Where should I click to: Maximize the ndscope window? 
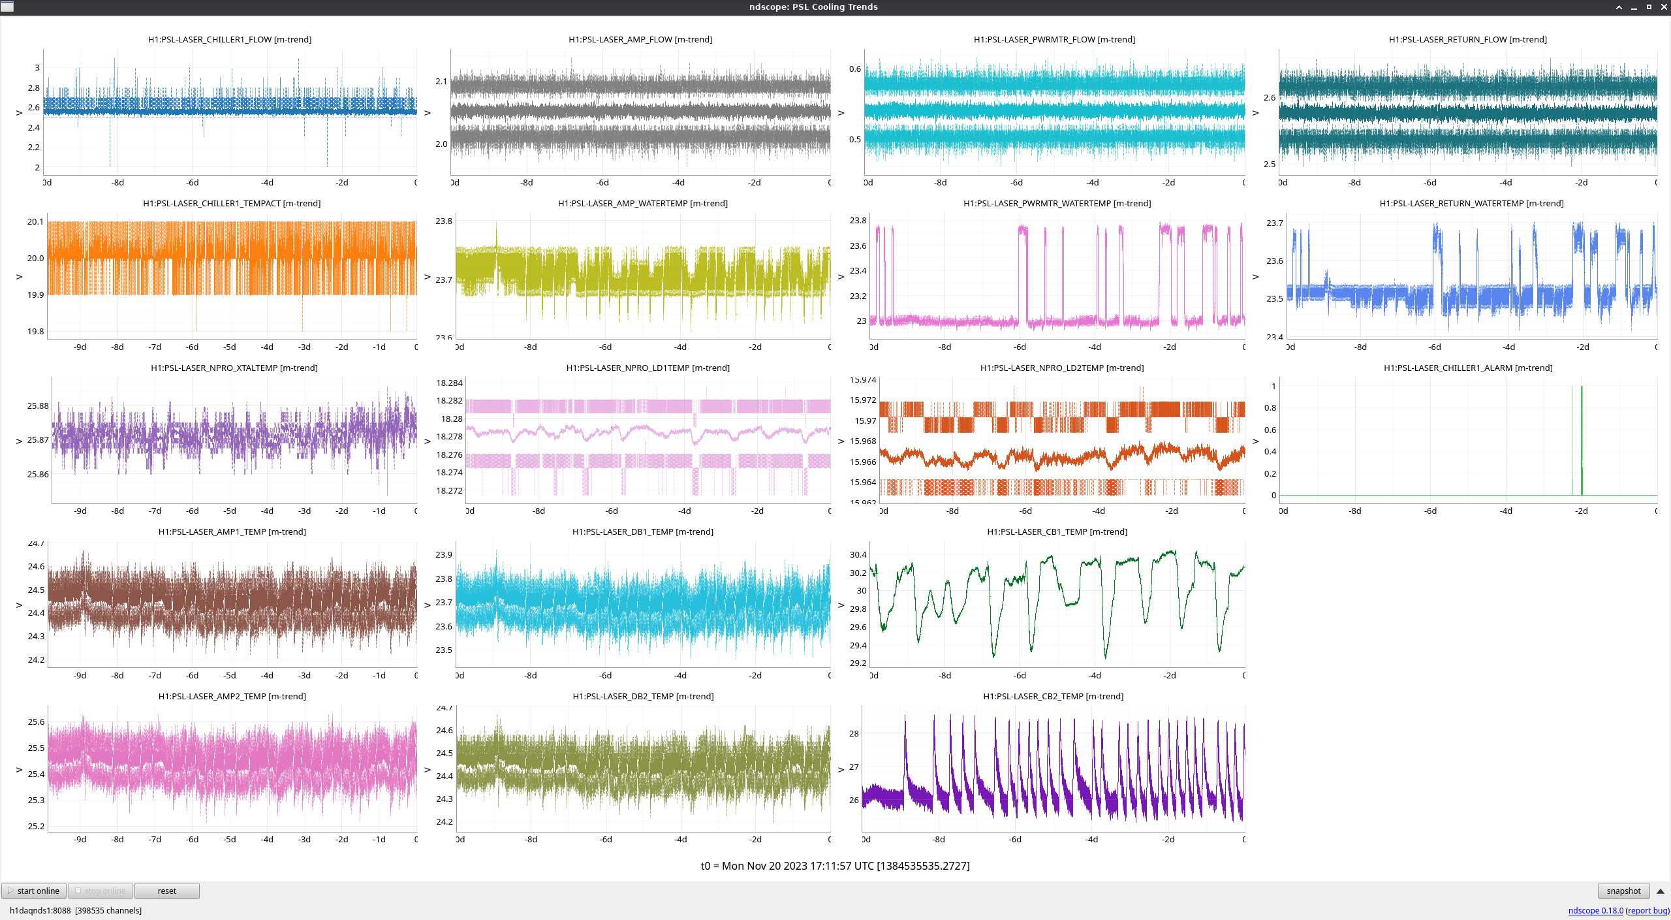click(1649, 7)
